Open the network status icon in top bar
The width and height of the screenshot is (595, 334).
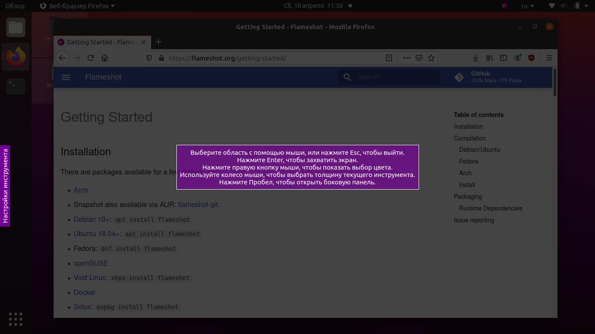point(552,6)
